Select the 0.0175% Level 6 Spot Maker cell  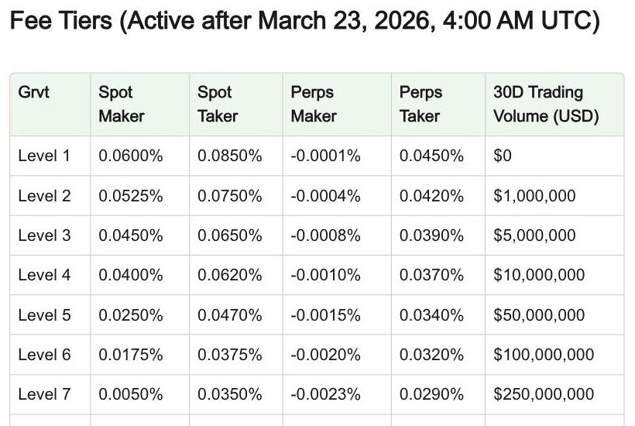tap(131, 356)
